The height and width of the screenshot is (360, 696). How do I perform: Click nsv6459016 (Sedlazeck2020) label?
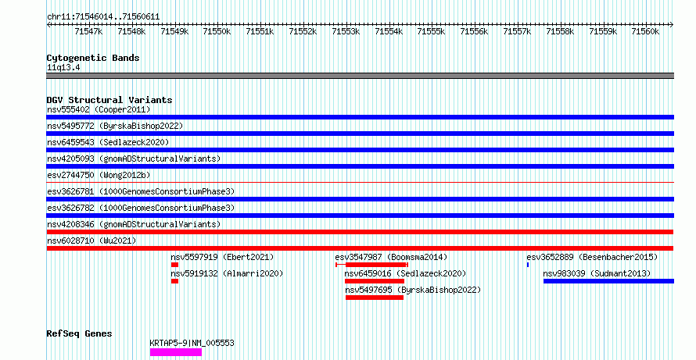pyautogui.click(x=406, y=273)
